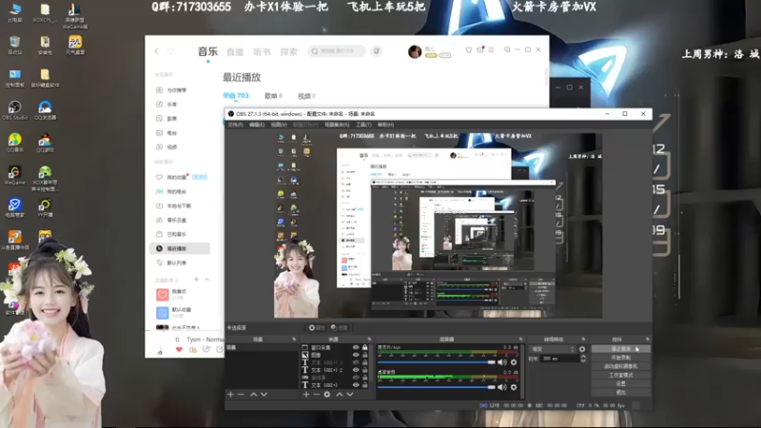Add a new source with the plus icon
Image resolution: width=761 pixels, height=428 pixels.
click(x=306, y=395)
